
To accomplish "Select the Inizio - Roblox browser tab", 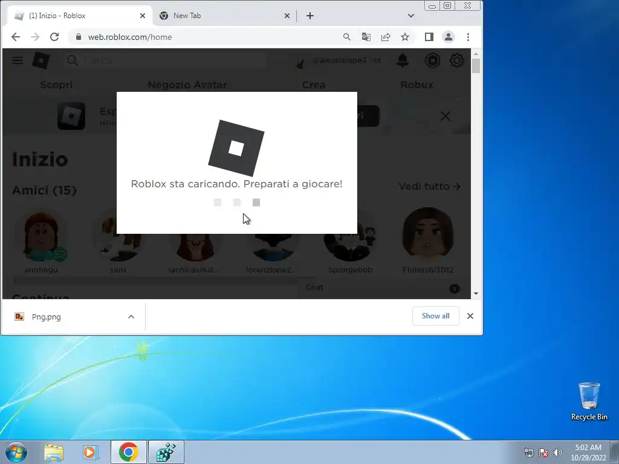I will (x=79, y=16).
